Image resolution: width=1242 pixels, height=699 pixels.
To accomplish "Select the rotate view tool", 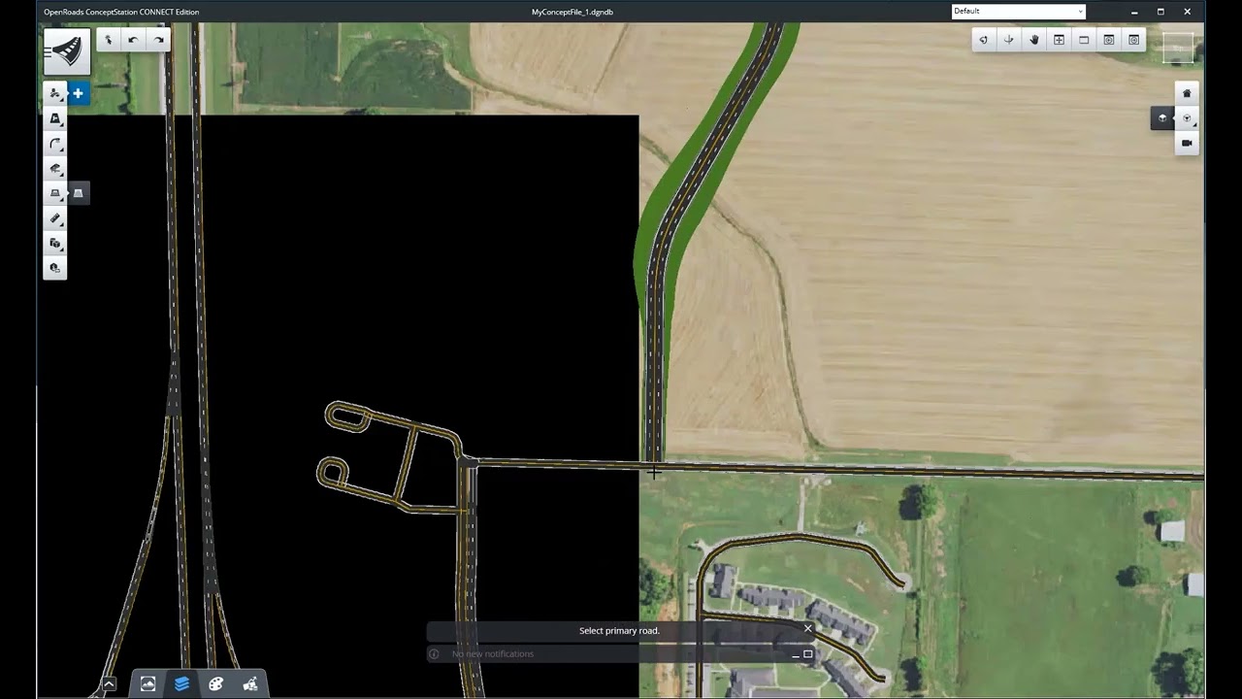I will point(984,40).
